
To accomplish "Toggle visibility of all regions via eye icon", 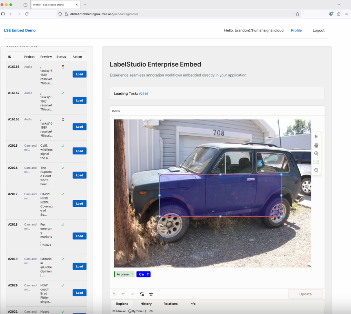I will [x=151, y=311].
